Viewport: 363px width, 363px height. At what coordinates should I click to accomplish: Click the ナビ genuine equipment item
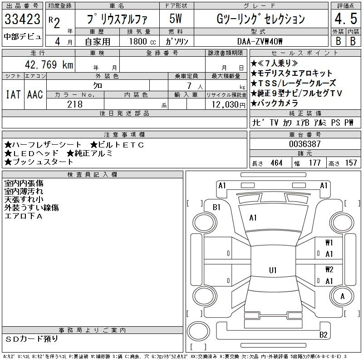(259, 123)
